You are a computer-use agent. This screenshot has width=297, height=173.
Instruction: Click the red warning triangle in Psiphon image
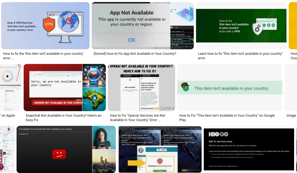160,161
